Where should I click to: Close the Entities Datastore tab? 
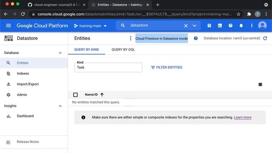tap(147, 5)
